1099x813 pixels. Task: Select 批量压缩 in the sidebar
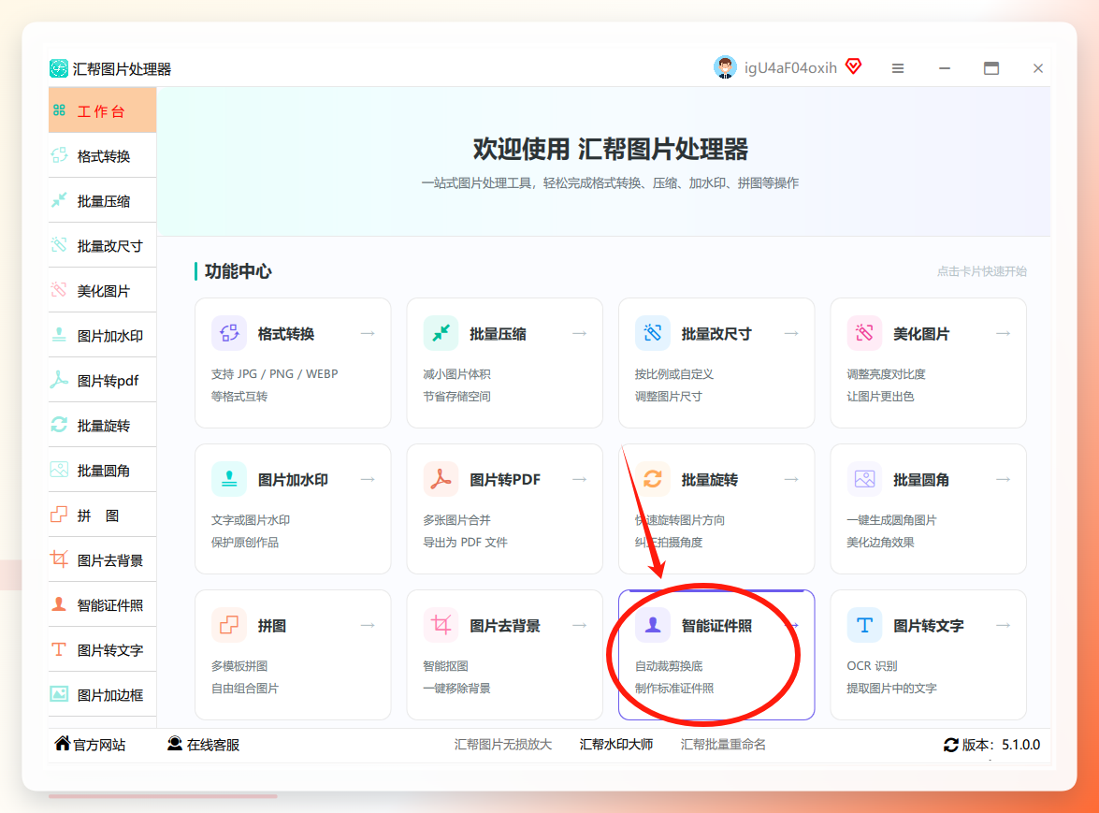102,201
